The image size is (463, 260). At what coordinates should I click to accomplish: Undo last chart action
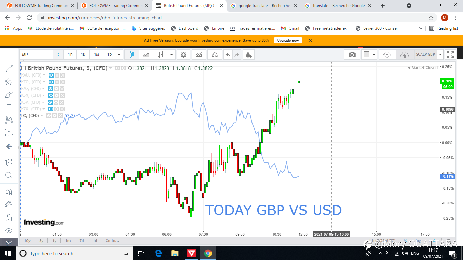[x=228, y=55]
